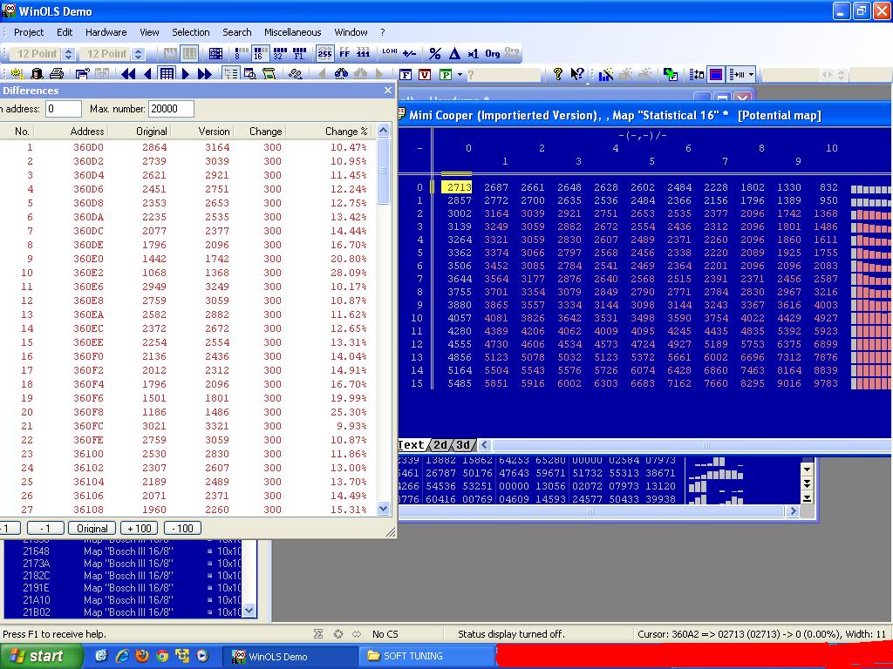Toggle binary 111 number format
The width and height of the screenshot is (893, 669).
[364, 53]
